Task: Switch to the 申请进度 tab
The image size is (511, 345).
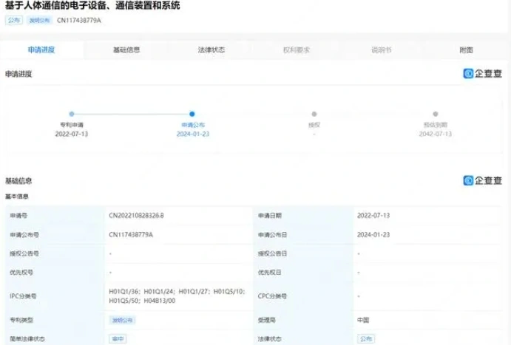Action: tap(42, 50)
